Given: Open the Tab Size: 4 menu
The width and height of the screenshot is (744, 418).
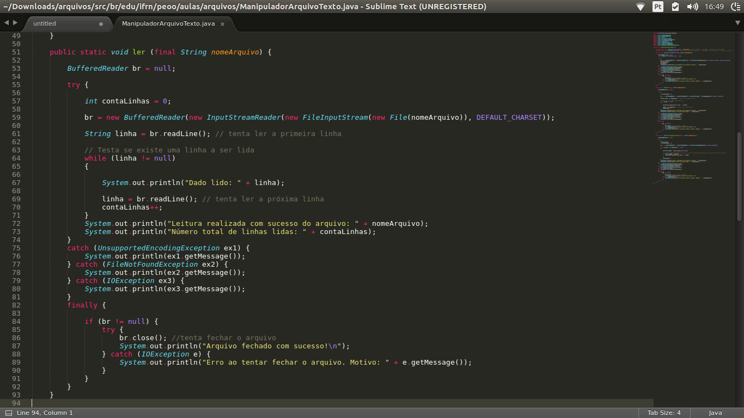Looking at the screenshot, I should [664, 413].
